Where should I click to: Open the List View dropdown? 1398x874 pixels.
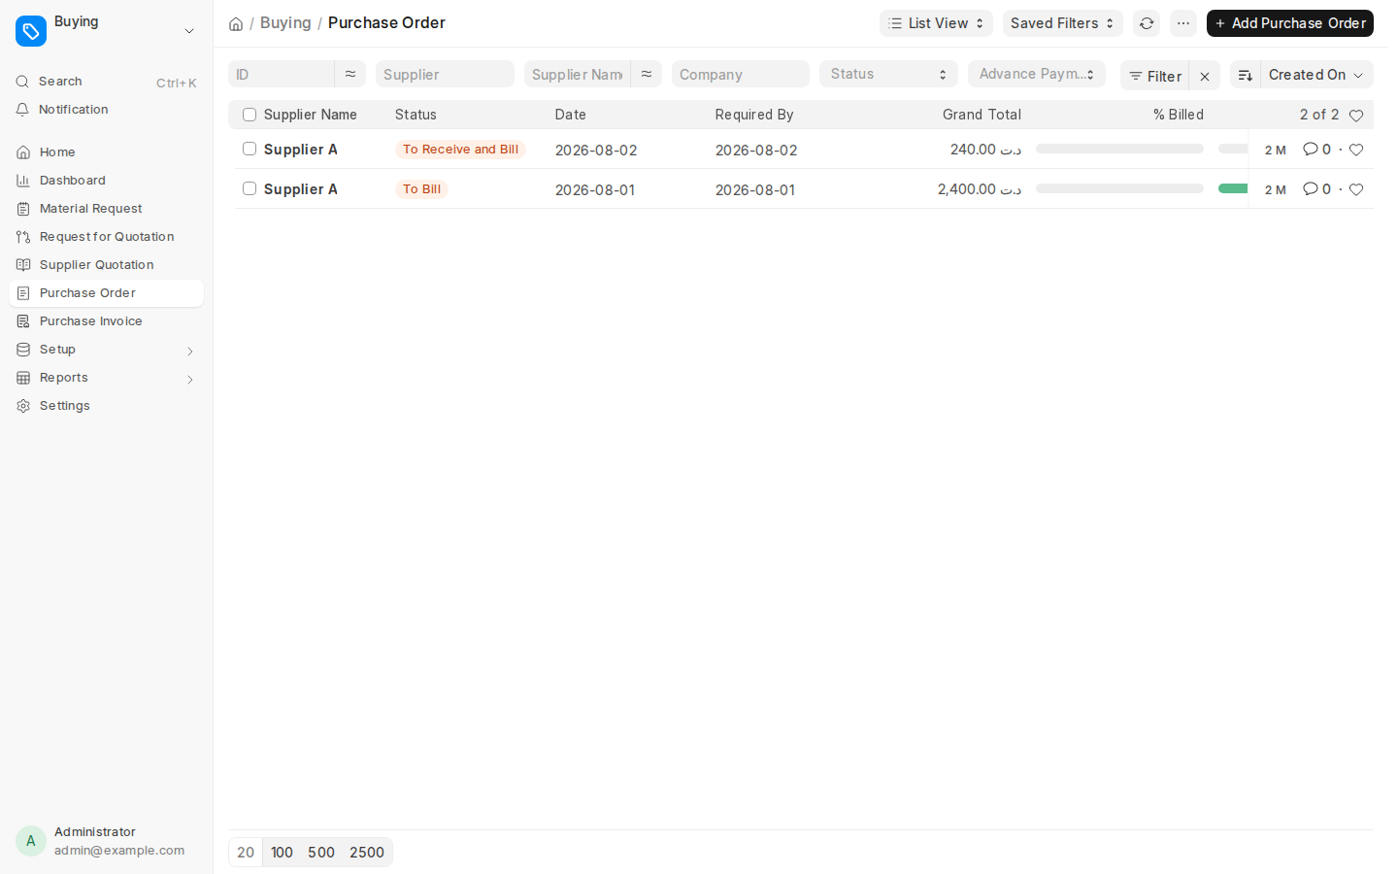tap(936, 23)
